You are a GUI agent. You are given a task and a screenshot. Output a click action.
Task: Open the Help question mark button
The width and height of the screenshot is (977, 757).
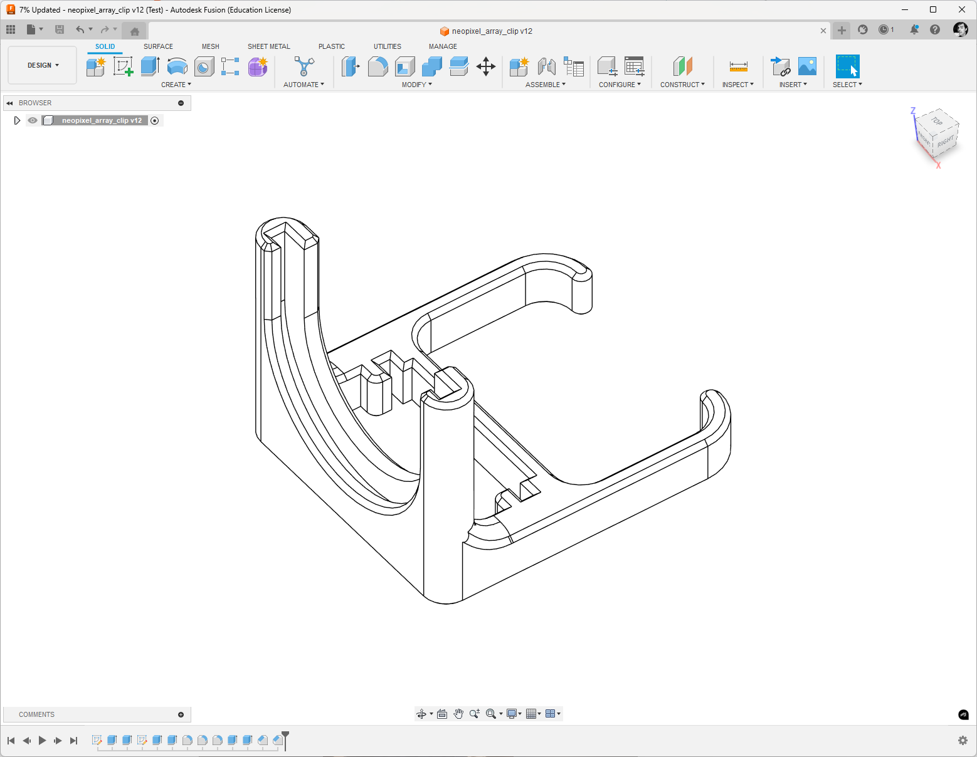click(x=935, y=29)
